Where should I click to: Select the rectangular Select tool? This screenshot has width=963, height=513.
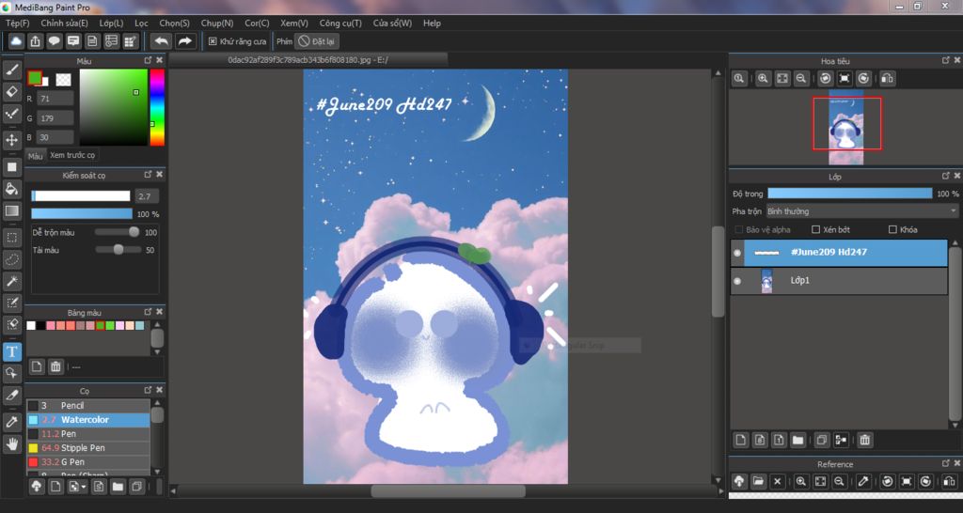click(x=11, y=237)
